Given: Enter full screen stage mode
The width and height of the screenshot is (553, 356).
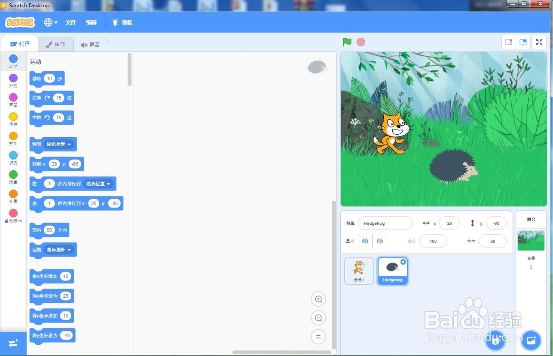Looking at the screenshot, I should (x=539, y=42).
